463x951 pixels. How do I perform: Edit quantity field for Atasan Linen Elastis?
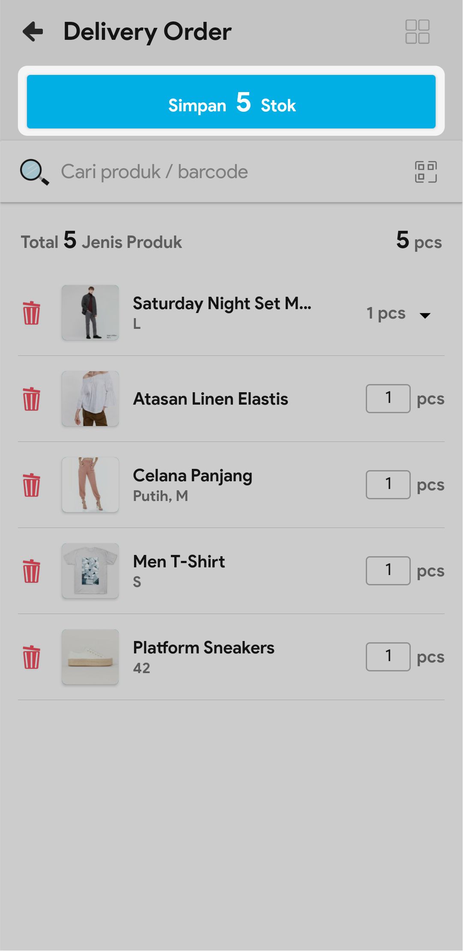(388, 399)
